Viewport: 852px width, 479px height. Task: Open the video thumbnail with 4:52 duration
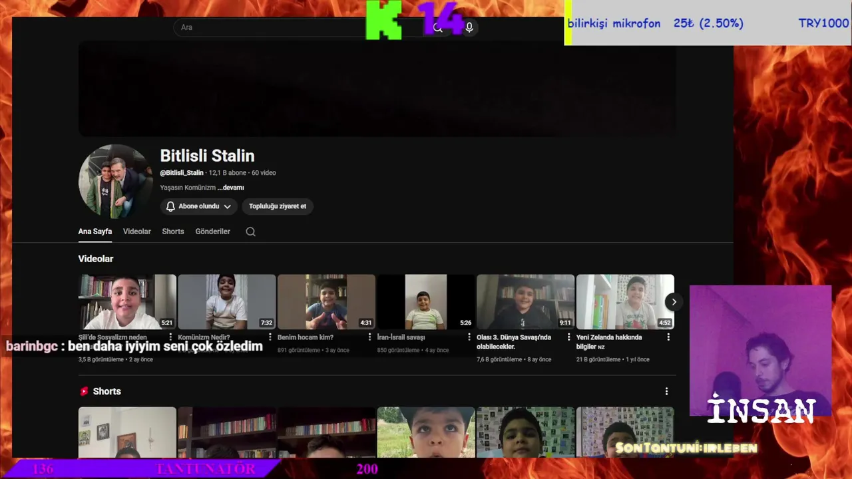pyautogui.click(x=625, y=302)
